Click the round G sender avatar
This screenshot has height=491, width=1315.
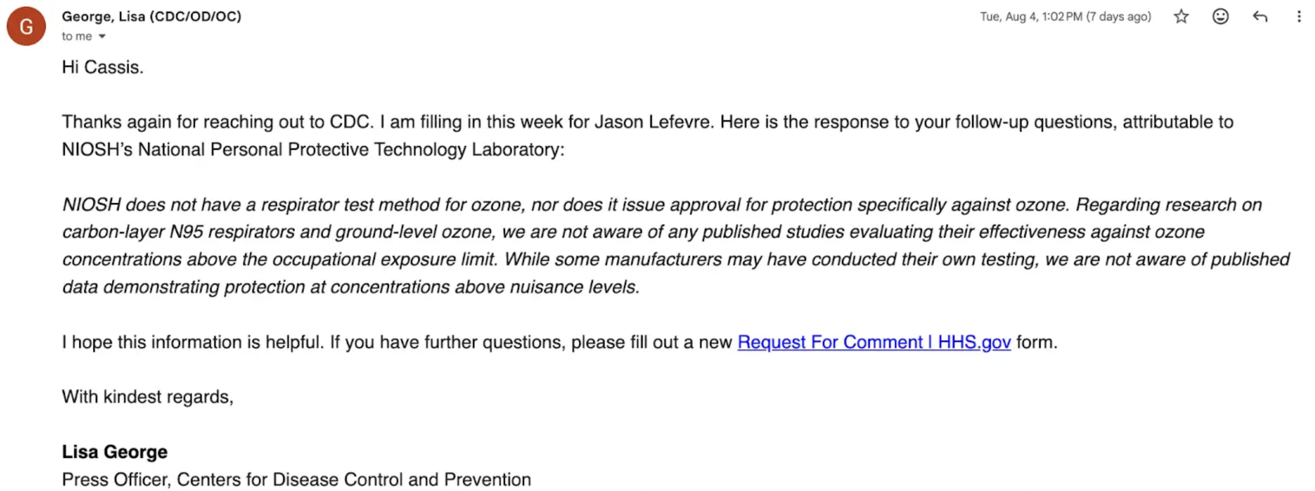(26, 26)
